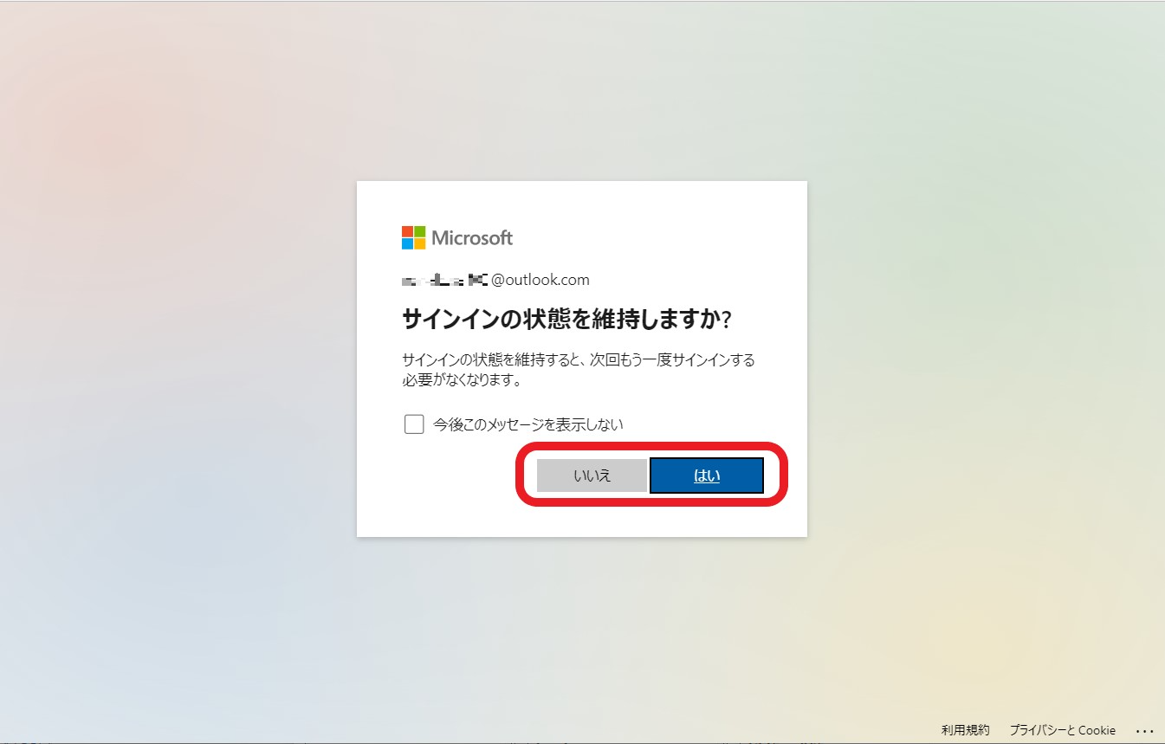Toggle via the 今後このメッセージを表示しない label
This screenshot has height=744, width=1165.
click(x=528, y=424)
